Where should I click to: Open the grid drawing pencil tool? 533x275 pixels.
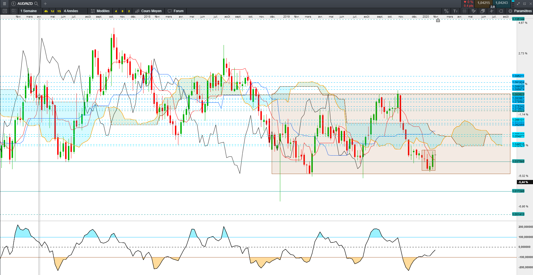tap(474, 11)
